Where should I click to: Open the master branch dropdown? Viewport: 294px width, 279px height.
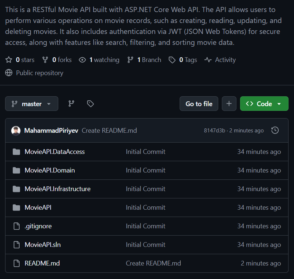point(32,104)
